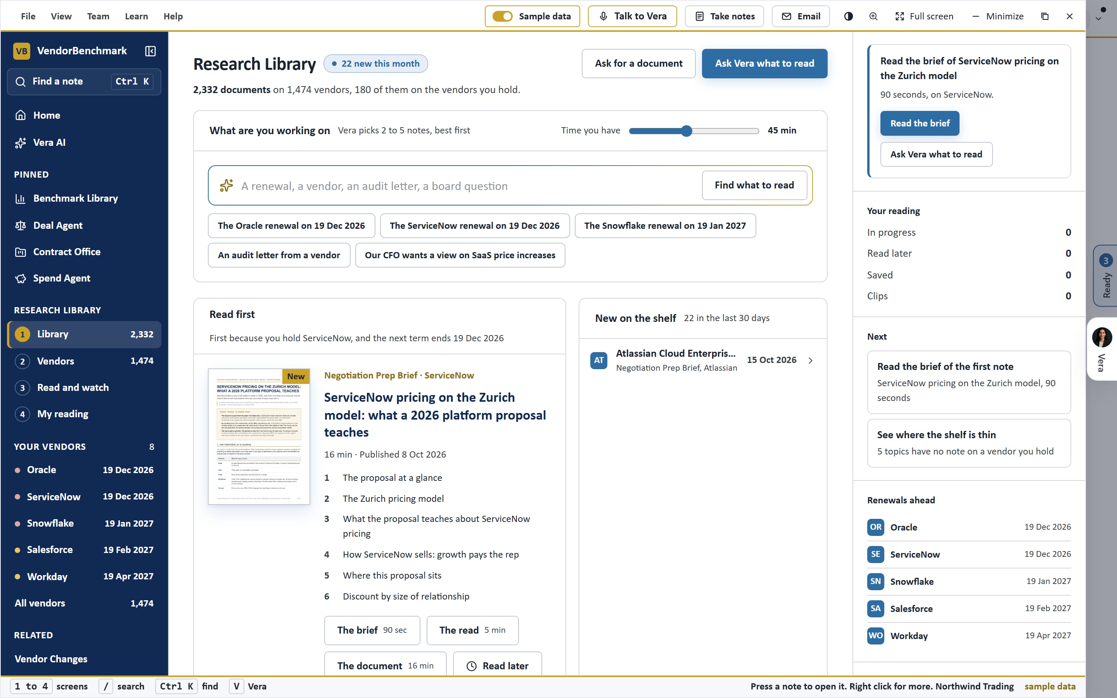Open the Team menu
This screenshot has height=698, width=1117.
point(98,16)
